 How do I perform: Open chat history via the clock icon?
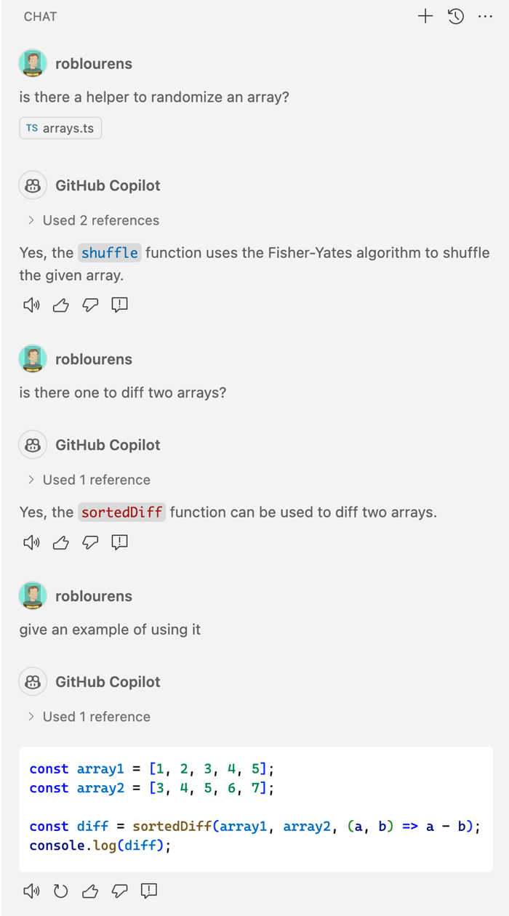455,16
